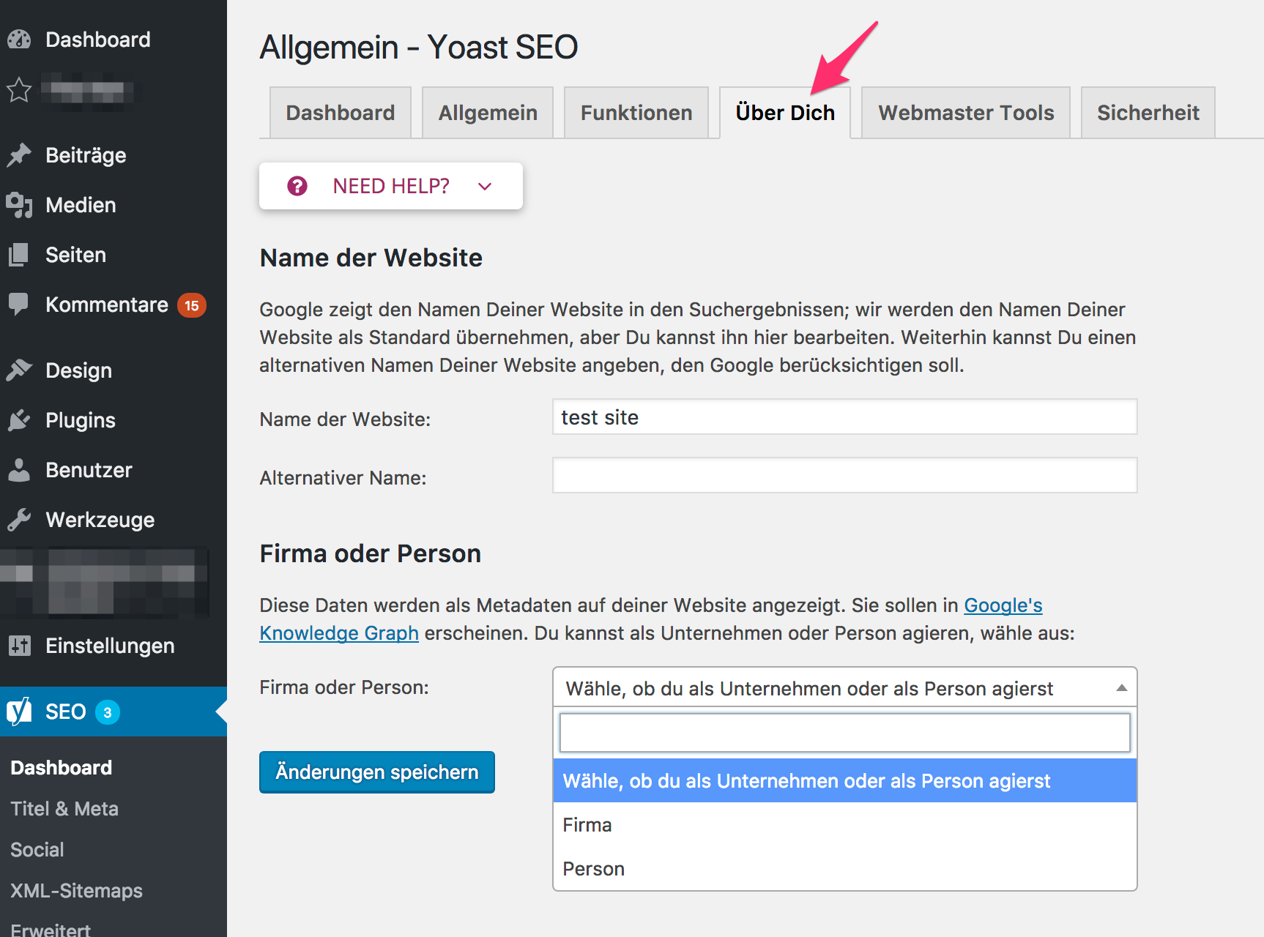Click the Seiten pages icon
The image size is (1264, 937).
click(19, 255)
